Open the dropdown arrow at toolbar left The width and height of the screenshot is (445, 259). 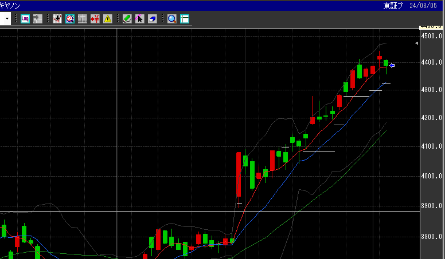[6, 19]
